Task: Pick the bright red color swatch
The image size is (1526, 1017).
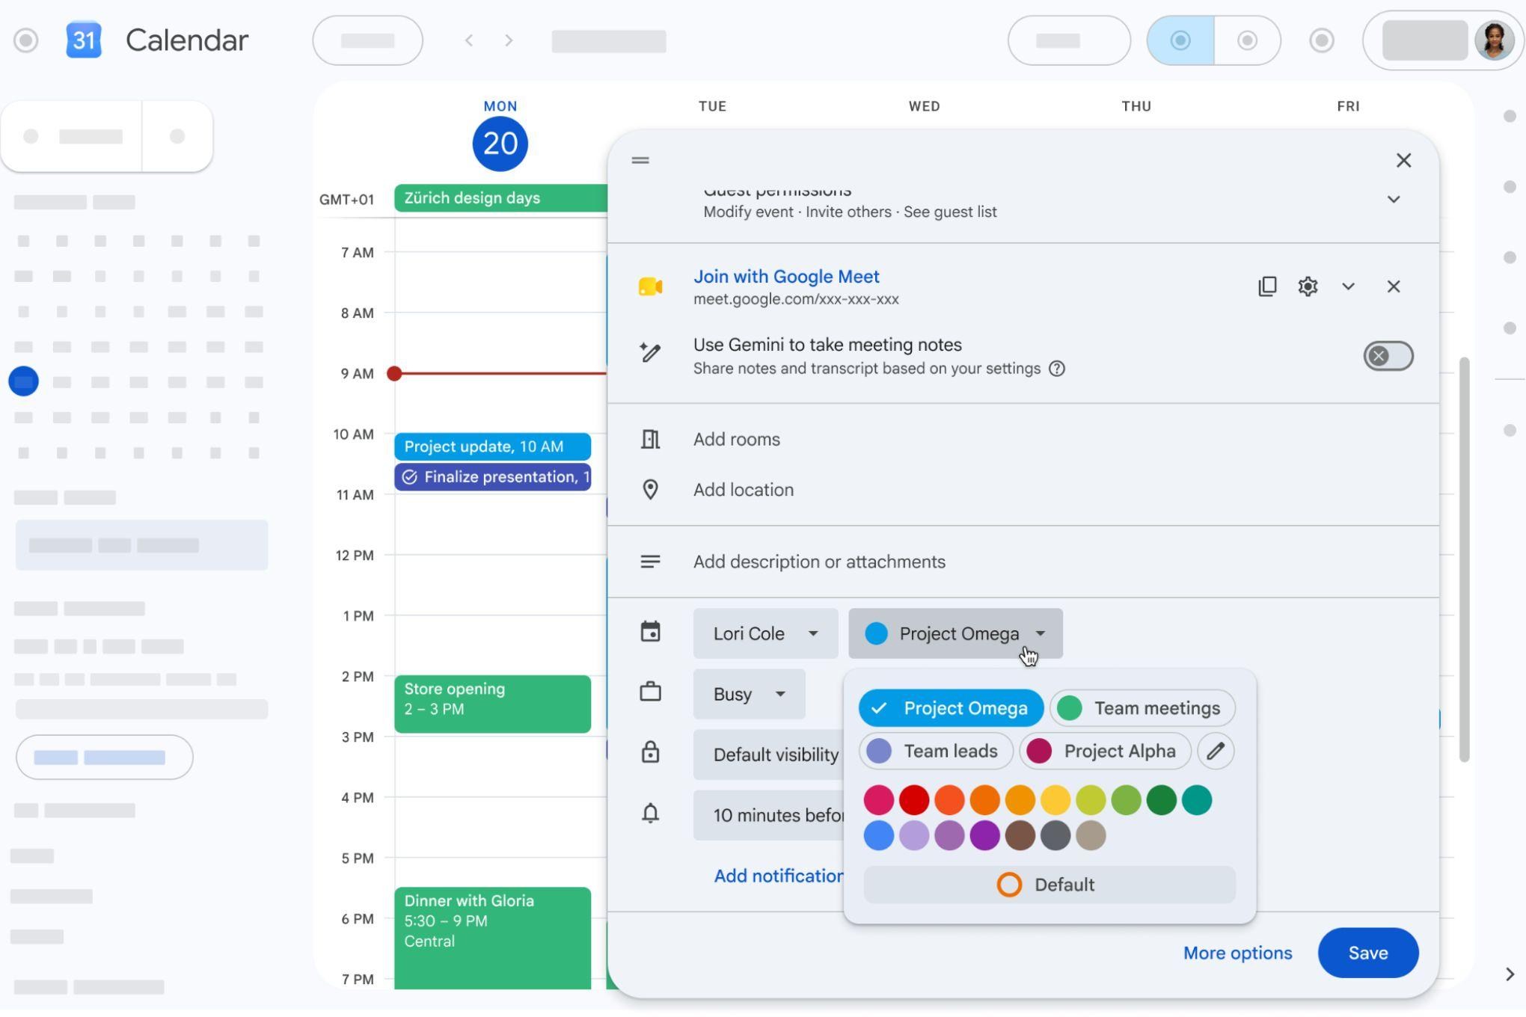Action: pos(914,800)
